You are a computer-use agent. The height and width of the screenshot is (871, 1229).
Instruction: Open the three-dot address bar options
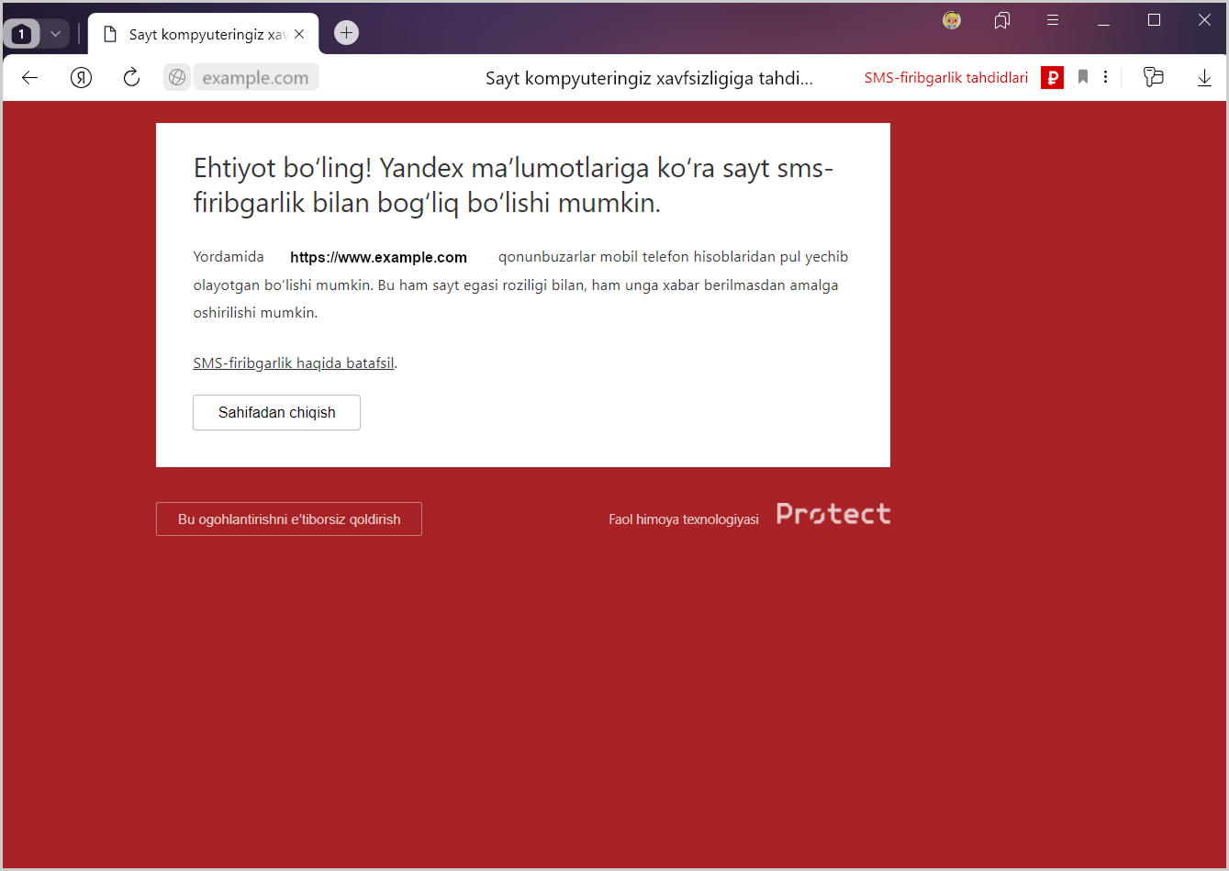click(1105, 78)
